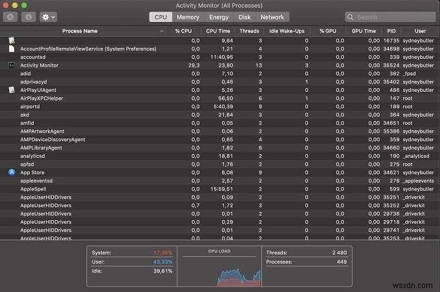Sort by the PID column header
440x292 pixels.
(x=391, y=31)
